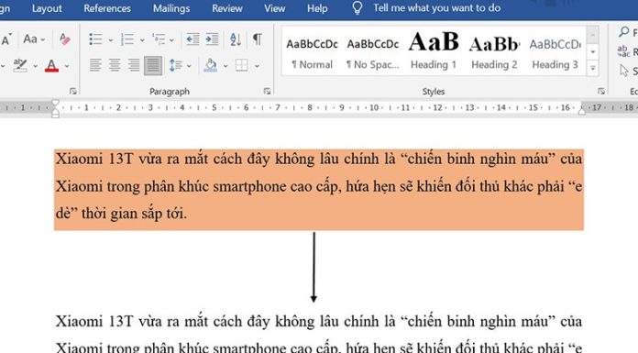Click the multilevel list icon

click(159, 39)
